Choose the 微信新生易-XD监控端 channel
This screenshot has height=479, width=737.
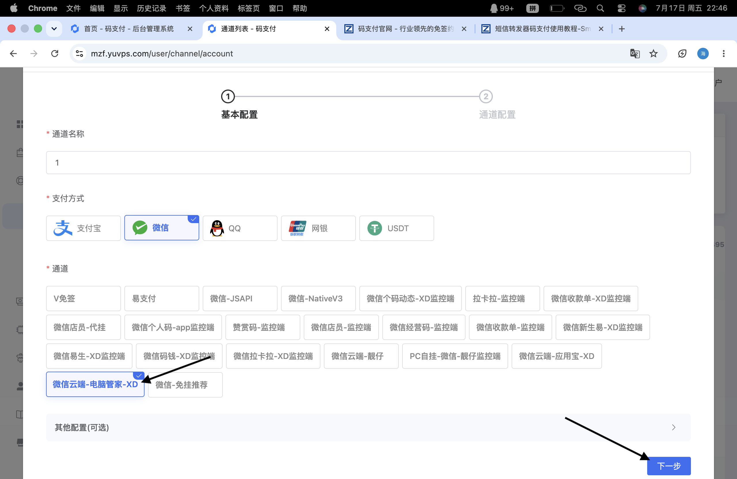click(x=603, y=327)
